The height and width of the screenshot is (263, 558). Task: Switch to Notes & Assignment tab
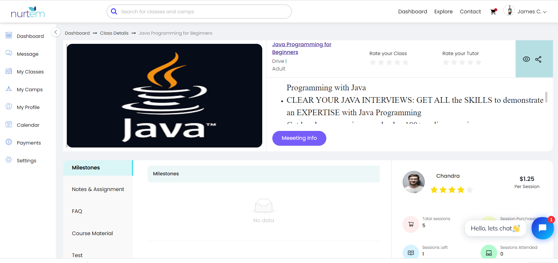point(98,189)
